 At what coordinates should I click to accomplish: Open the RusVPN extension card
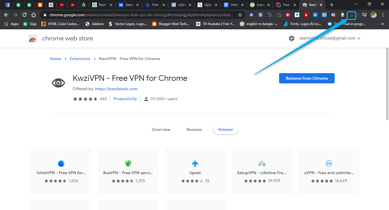(128, 171)
